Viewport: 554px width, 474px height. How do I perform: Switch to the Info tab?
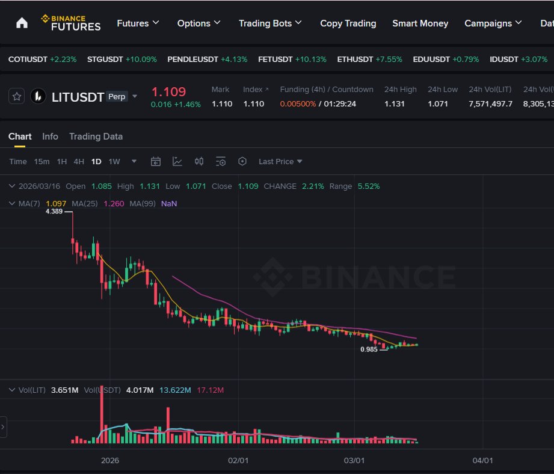click(x=50, y=137)
